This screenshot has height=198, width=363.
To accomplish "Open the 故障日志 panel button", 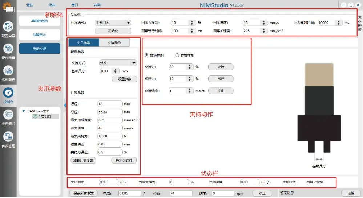I will coord(40,35).
